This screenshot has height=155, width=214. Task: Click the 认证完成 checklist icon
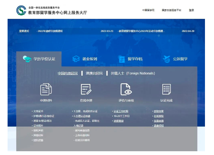click(x=166, y=89)
